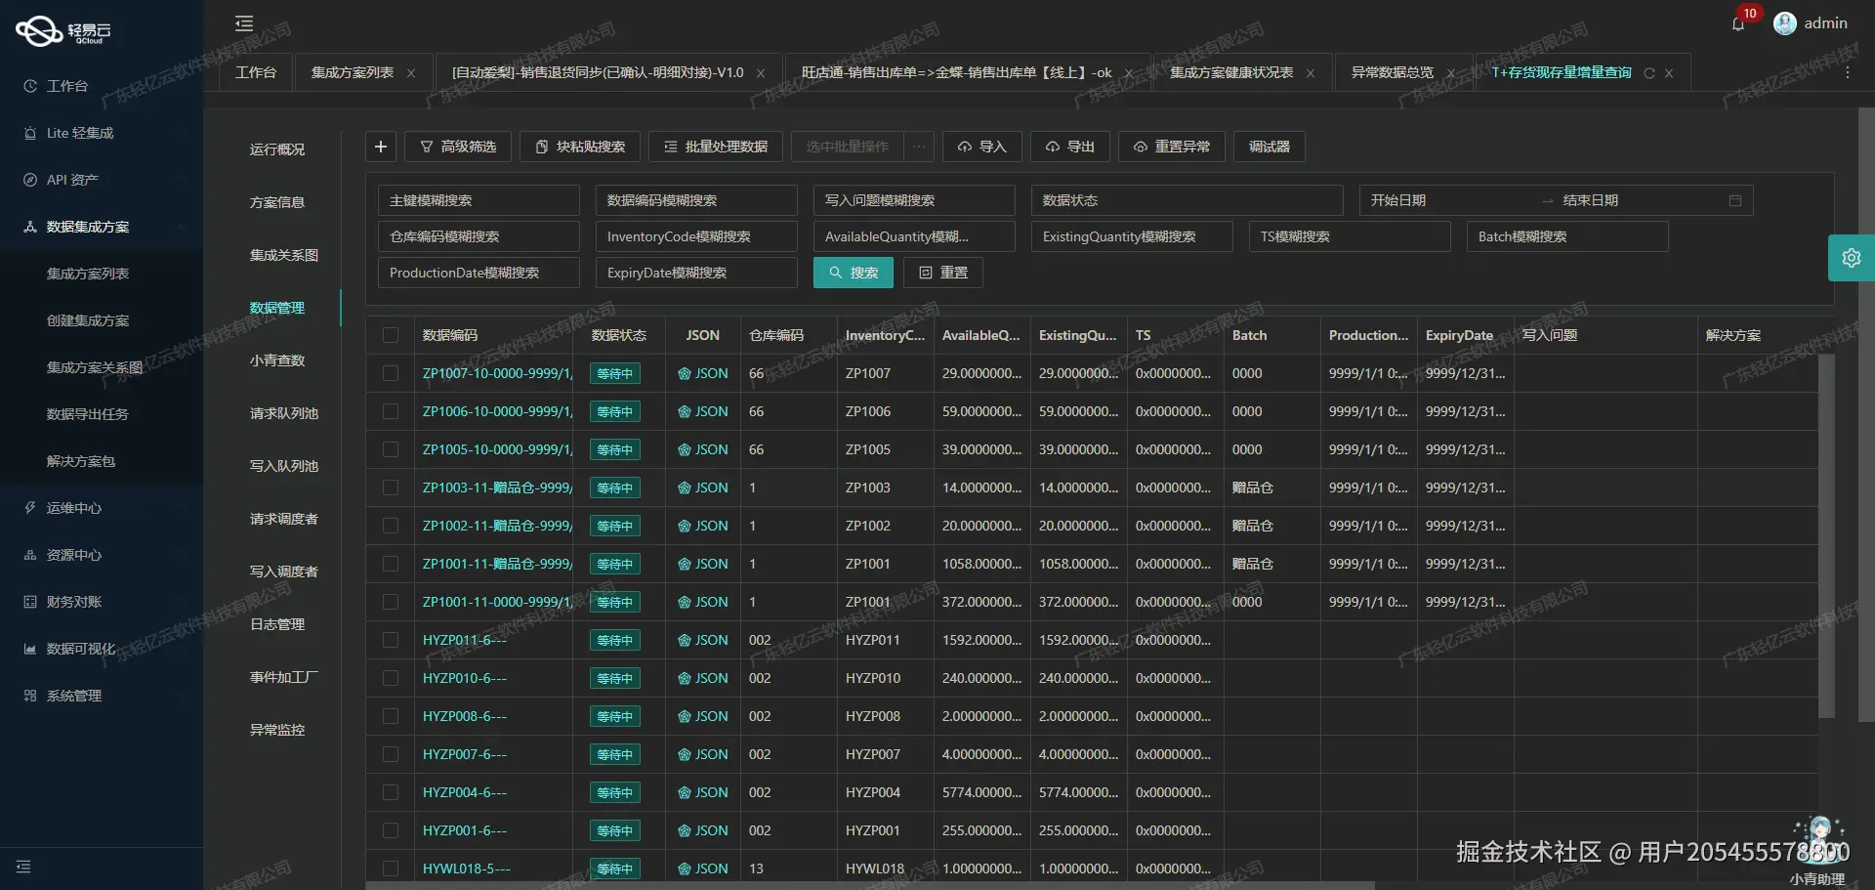Open the 小青助理 assistant
Screen dimensions: 1875x890
tap(1818, 850)
